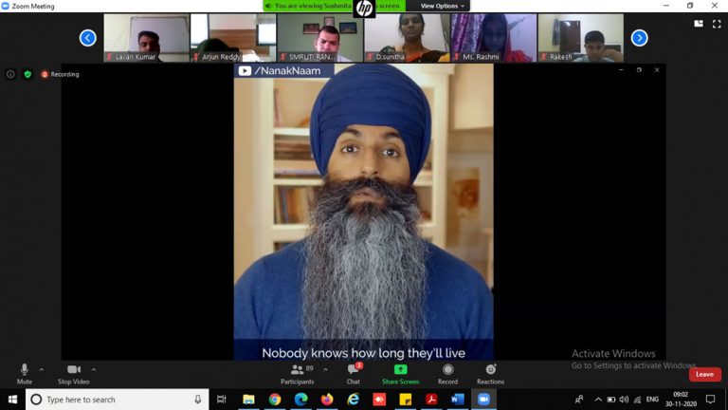728x410 pixels.
Task: Launch Internet Explorer from taskbar
Action: (x=353, y=400)
